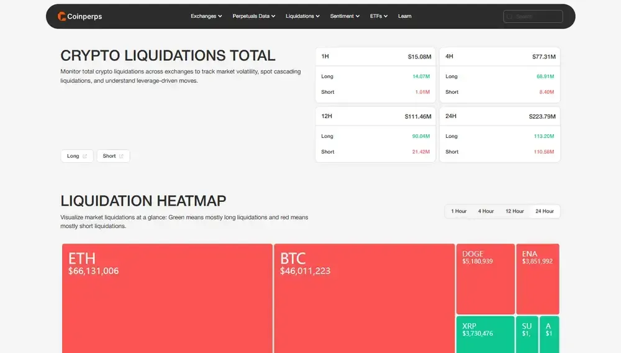Open the Sentiment dropdown menu
This screenshot has width=621, height=353.
[345, 16]
